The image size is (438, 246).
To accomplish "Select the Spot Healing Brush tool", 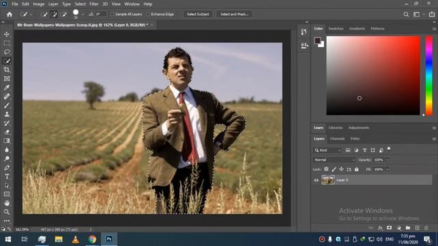I will coord(7,97).
